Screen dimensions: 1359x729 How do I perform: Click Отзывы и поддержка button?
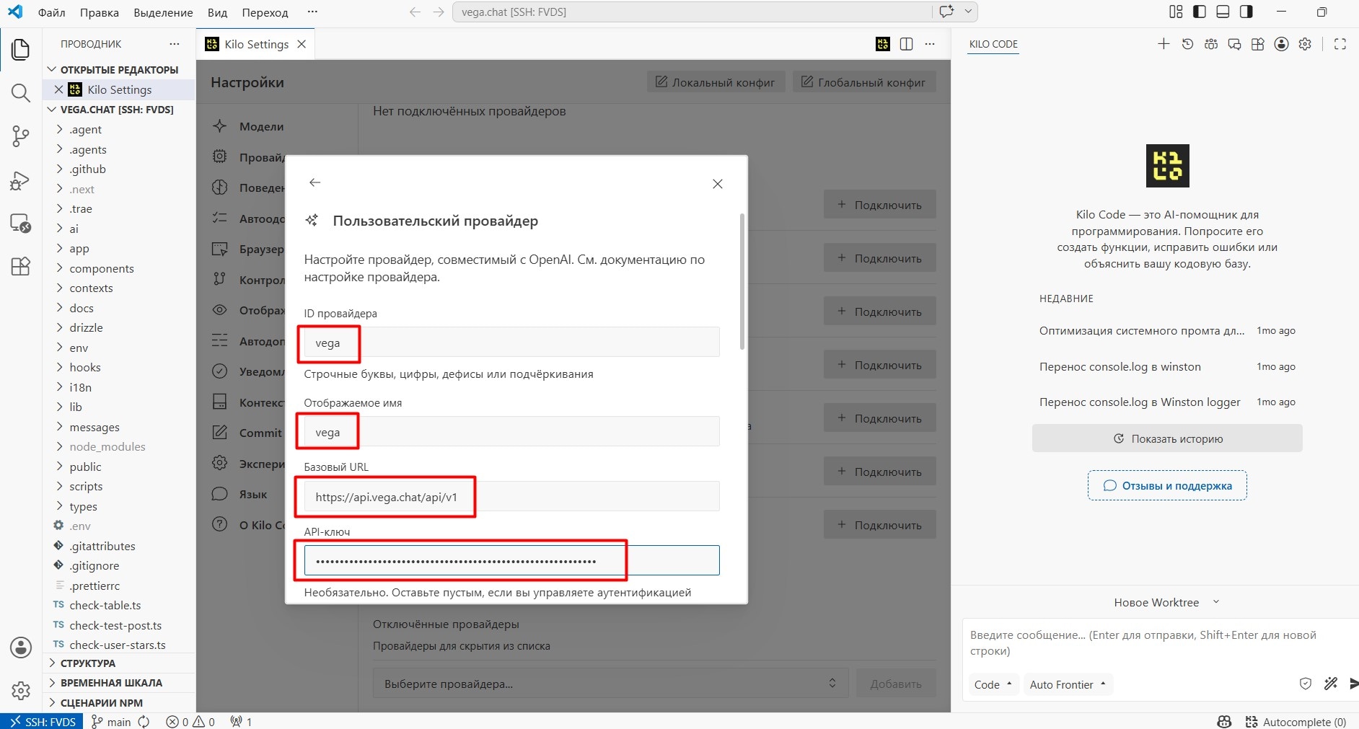(1167, 485)
